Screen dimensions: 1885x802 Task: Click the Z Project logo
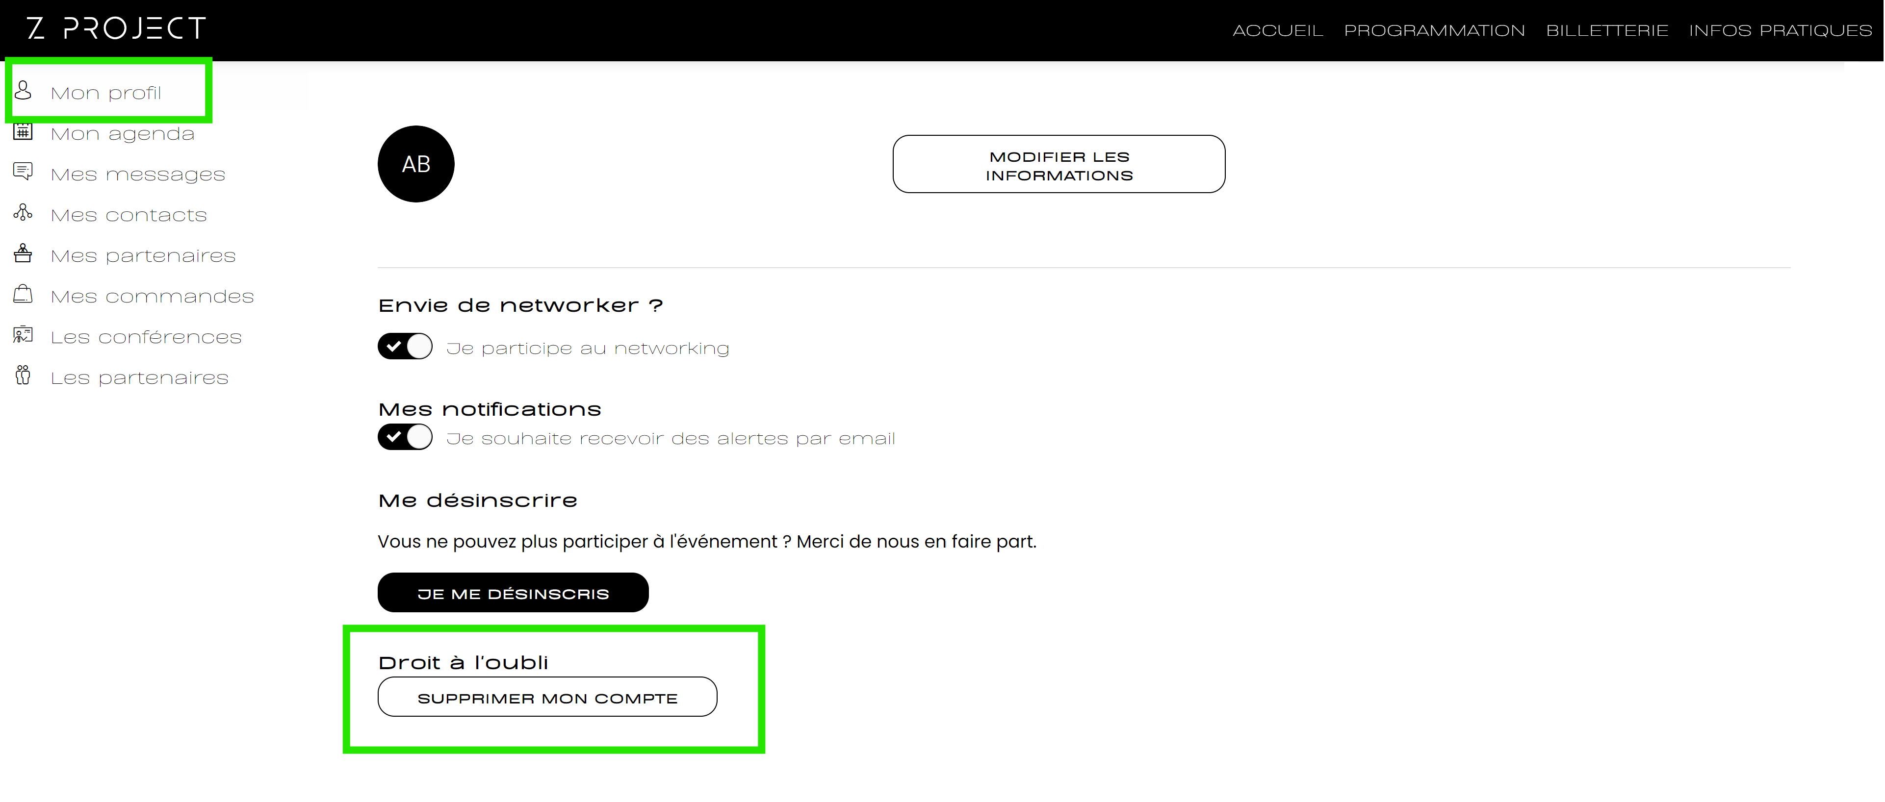click(x=116, y=28)
